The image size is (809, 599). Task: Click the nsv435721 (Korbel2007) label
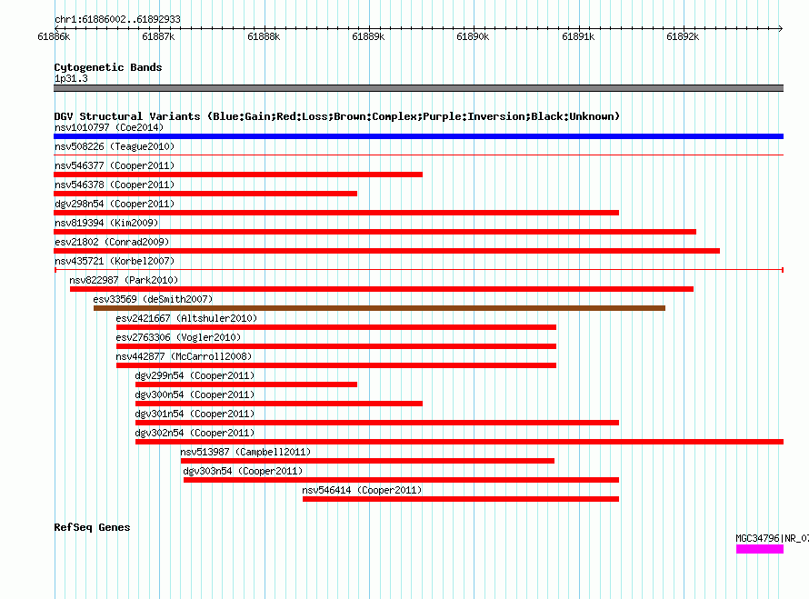(x=115, y=261)
